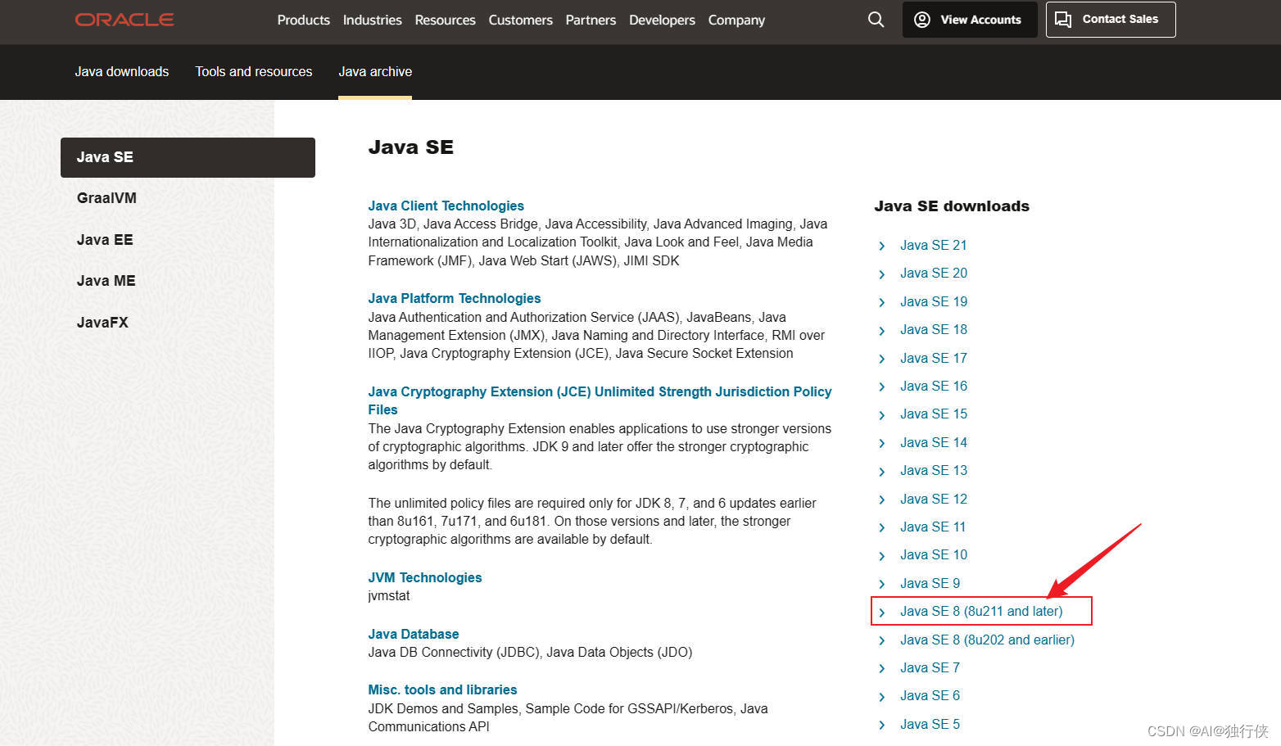Open Java SE 13 download link
Image resolution: width=1281 pixels, height=746 pixels.
click(934, 470)
